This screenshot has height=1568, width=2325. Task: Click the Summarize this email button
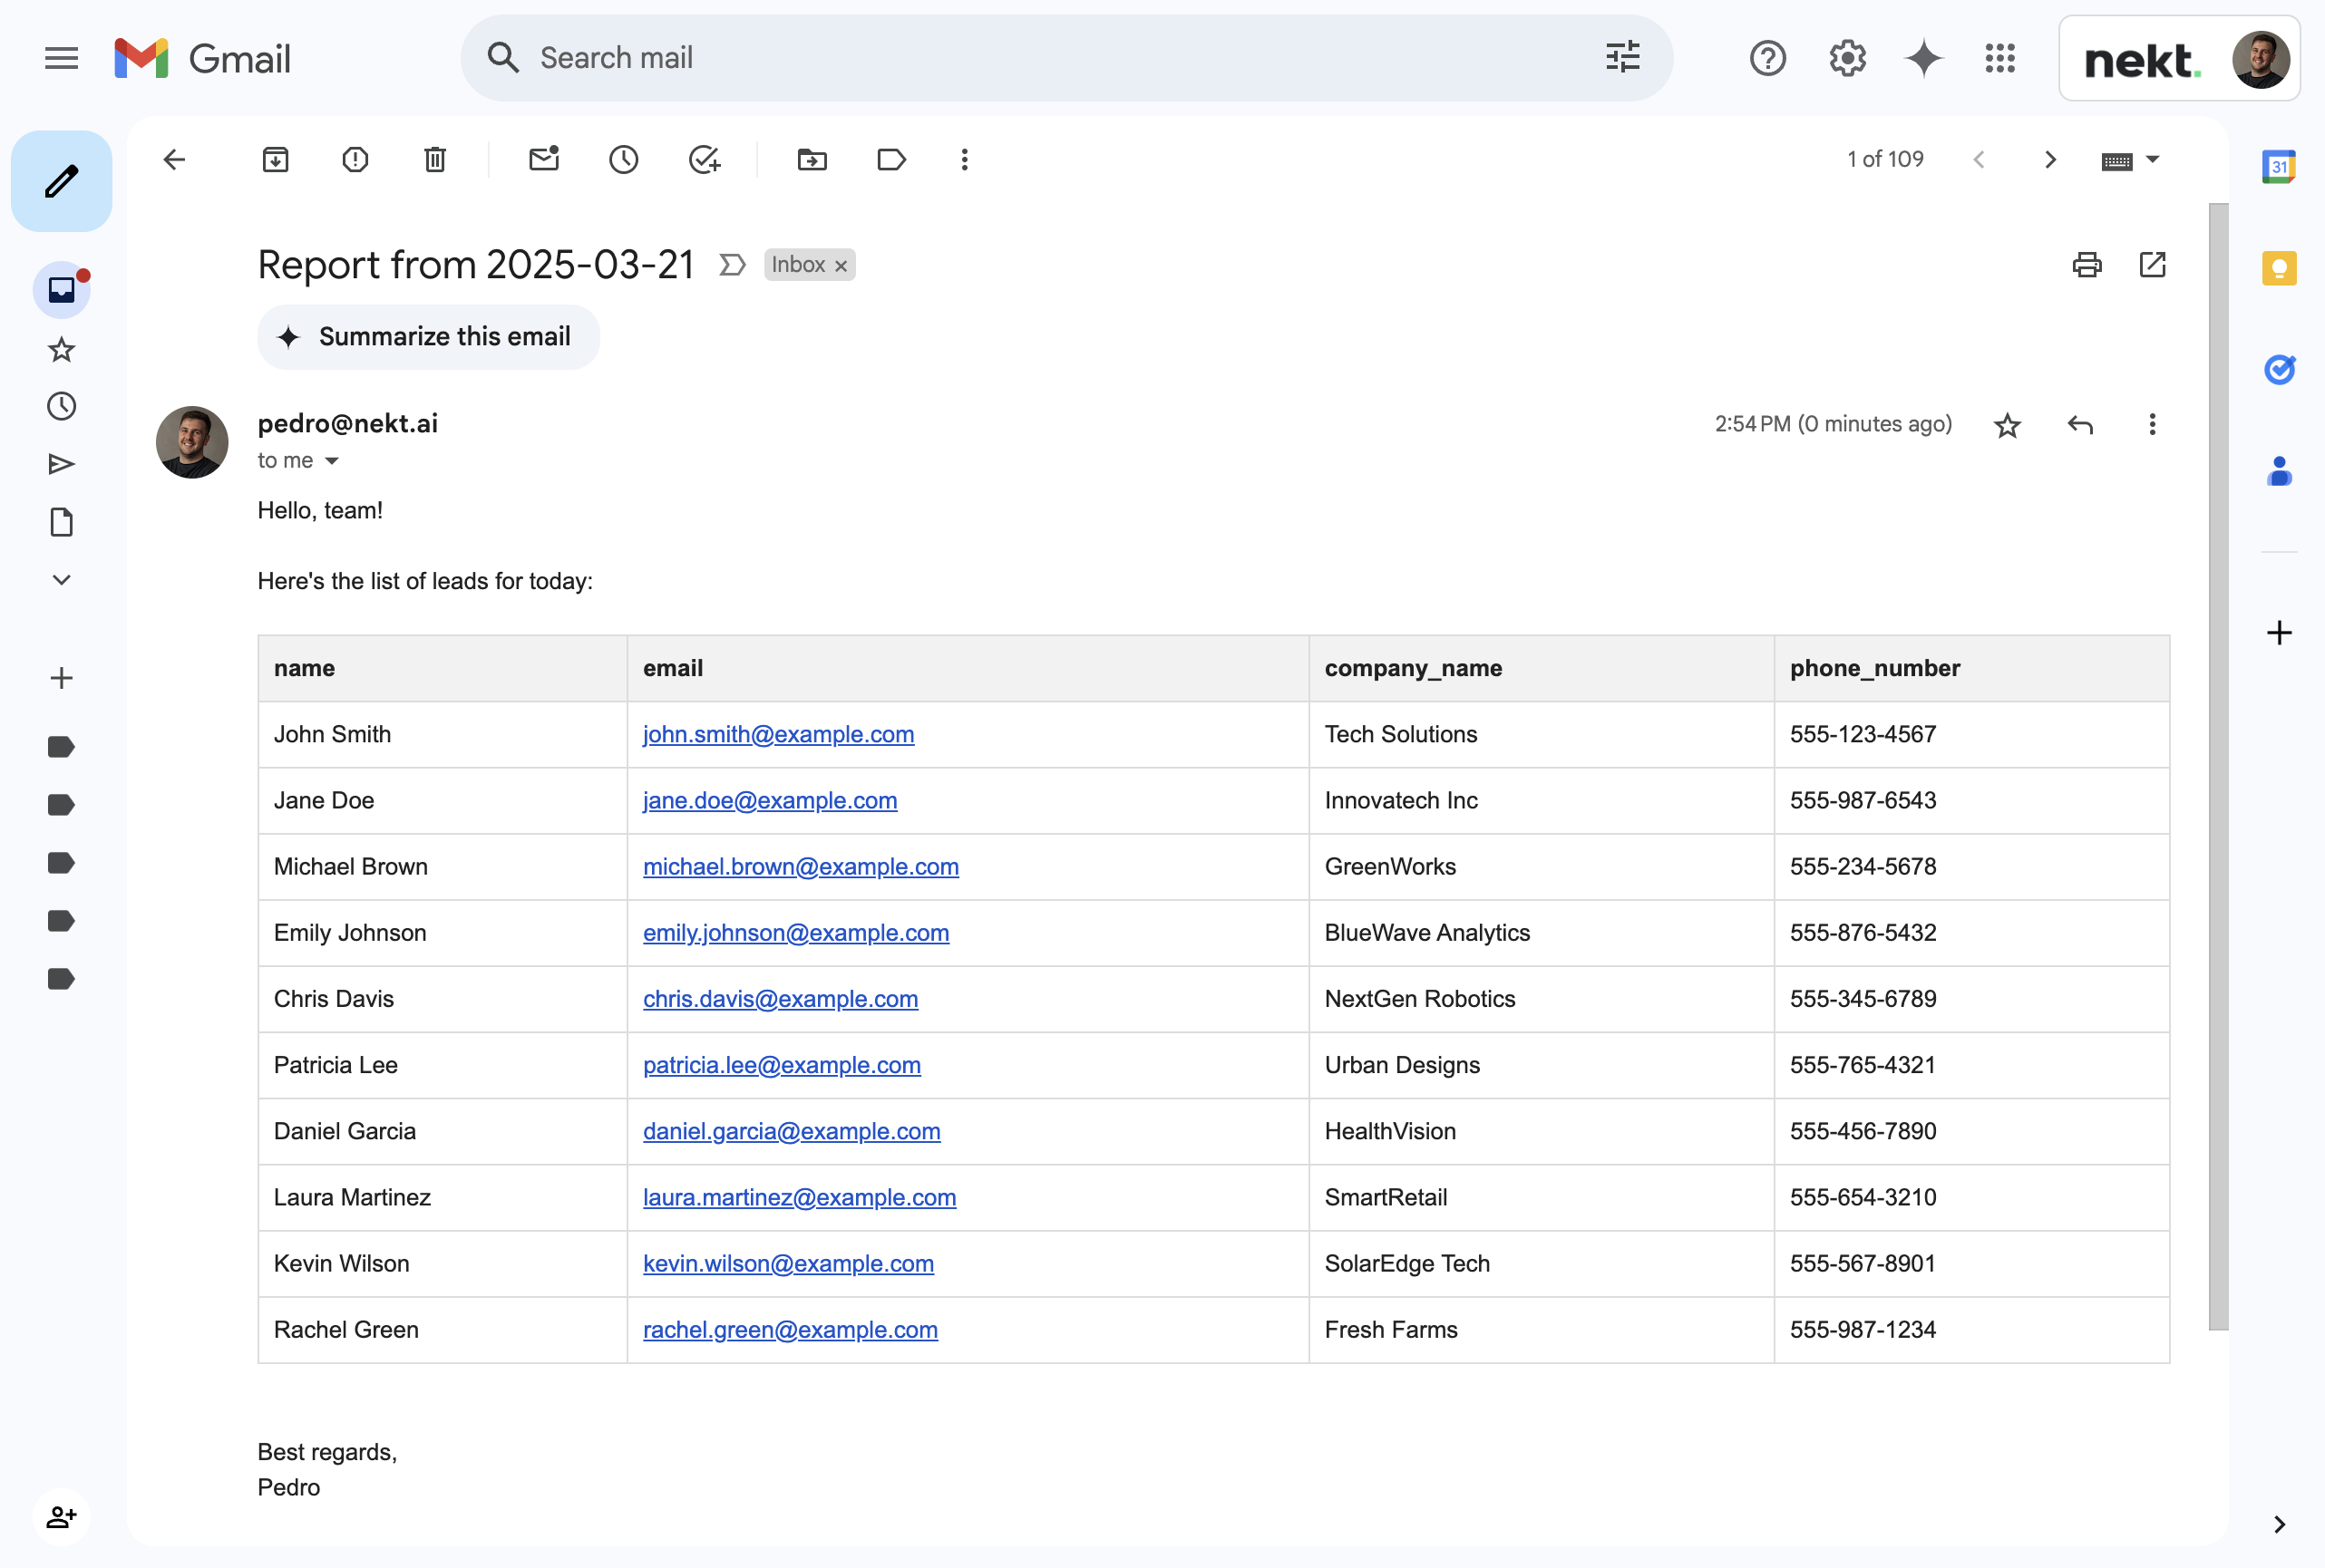[x=428, y=337]
